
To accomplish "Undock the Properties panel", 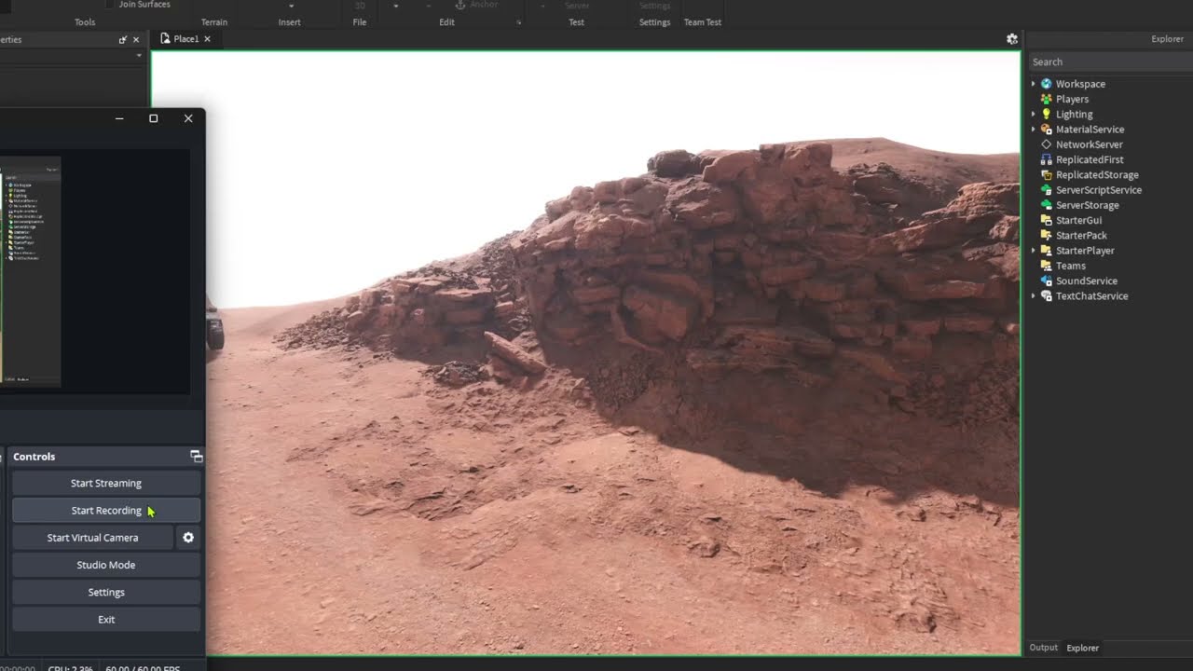I will 122,40.
